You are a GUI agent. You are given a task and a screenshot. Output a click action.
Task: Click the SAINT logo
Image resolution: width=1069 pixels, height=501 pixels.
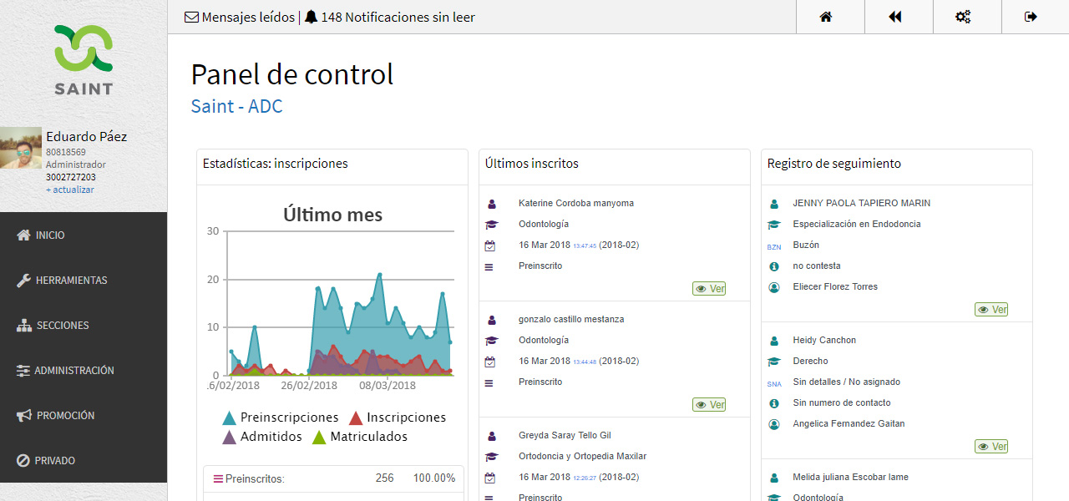84,59
